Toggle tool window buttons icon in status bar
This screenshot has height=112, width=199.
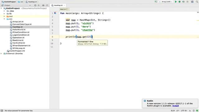coord(2,111)
